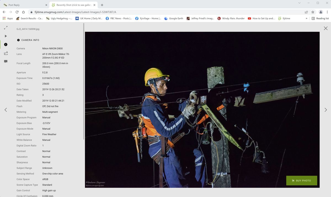331x197 pixels.
Task: Start the slideshow play icon
Action: click(x=6, y=36)
